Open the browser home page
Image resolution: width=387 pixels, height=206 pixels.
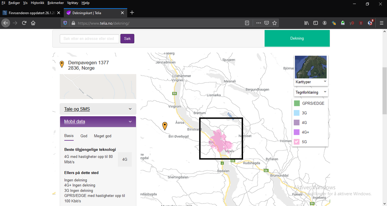point(33,23)
